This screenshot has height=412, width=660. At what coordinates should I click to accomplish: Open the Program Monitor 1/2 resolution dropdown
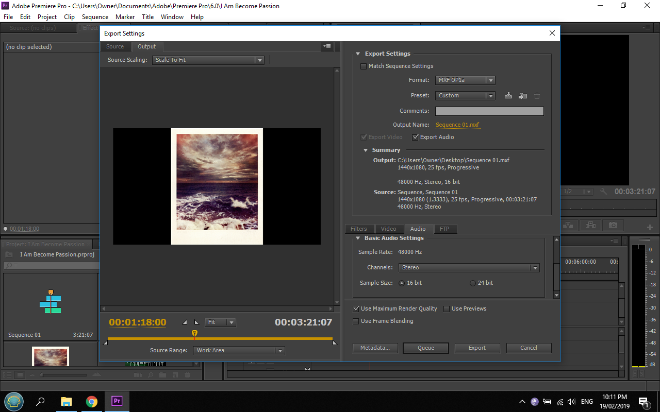(x=577, y=192)
